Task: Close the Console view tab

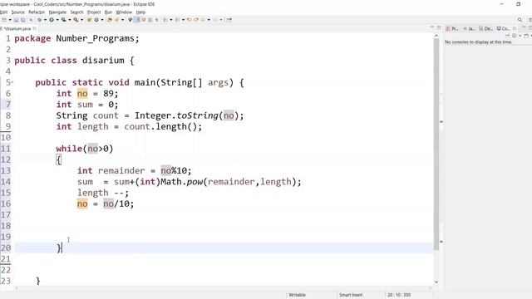Action: [515, 29]
